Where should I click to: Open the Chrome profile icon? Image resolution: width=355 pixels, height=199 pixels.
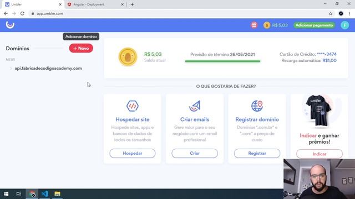pos(341,13)
